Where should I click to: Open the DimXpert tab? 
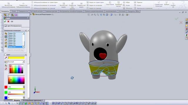point(122,11)
